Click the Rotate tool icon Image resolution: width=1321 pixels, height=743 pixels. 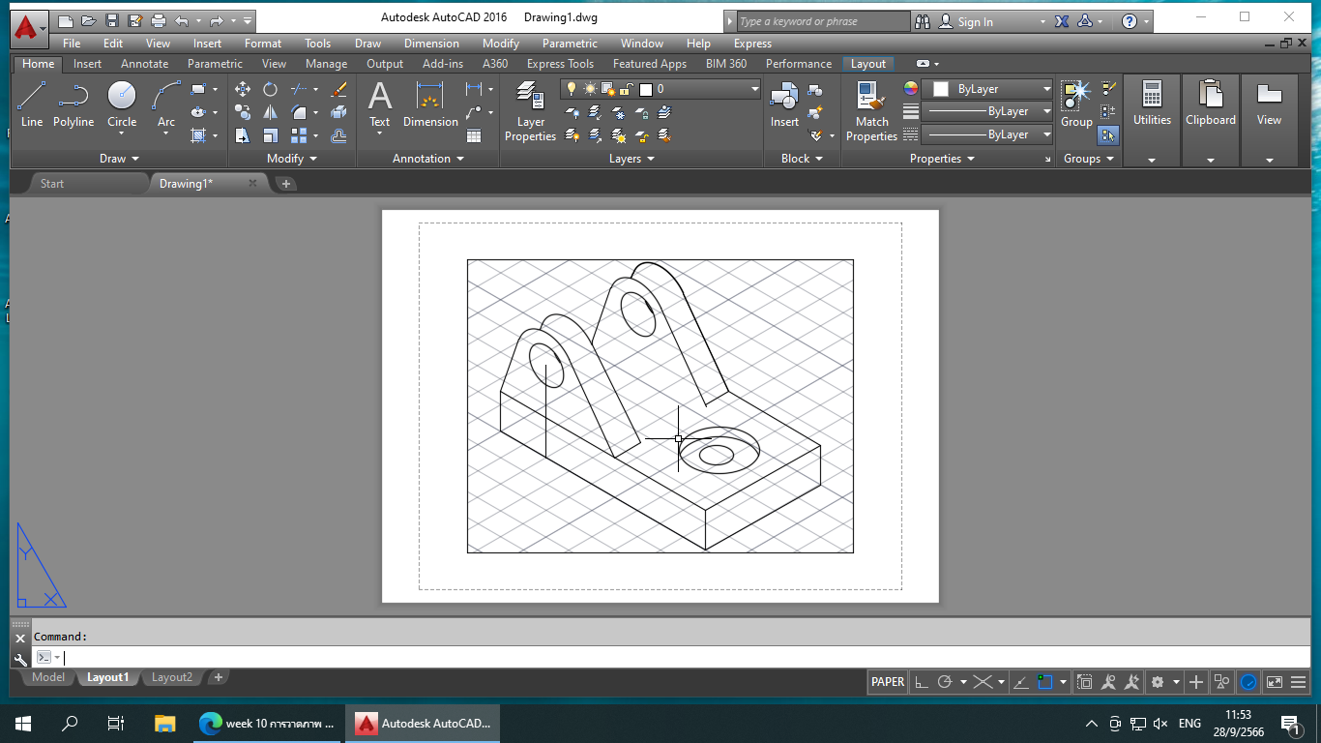pos(270,89)
